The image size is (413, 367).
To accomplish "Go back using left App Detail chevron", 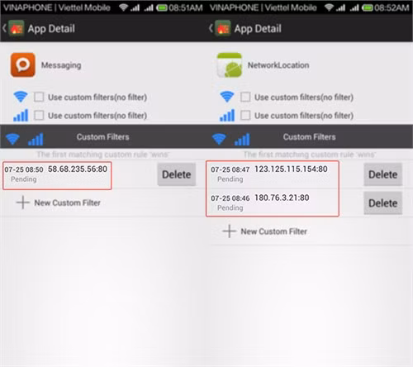I will 4,28.
